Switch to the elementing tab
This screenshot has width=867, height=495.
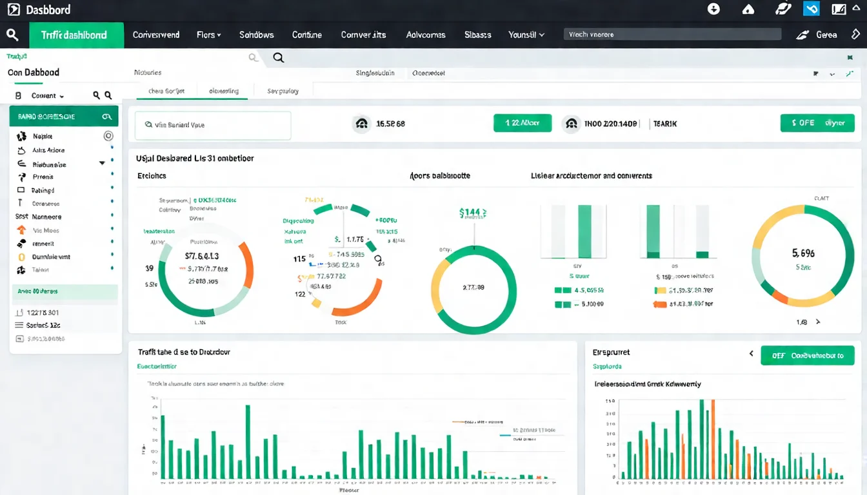point(224,92)
